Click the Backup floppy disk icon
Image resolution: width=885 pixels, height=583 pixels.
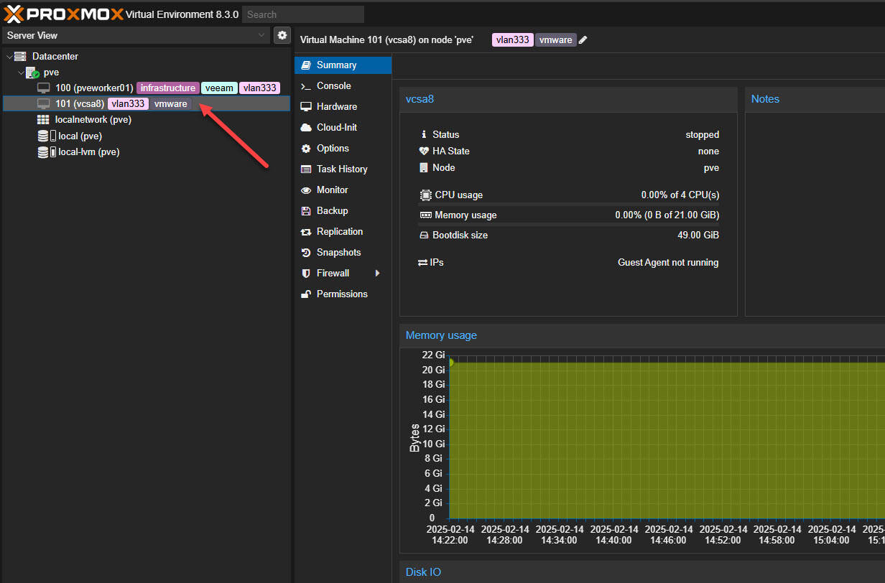(x=306, y=211)
